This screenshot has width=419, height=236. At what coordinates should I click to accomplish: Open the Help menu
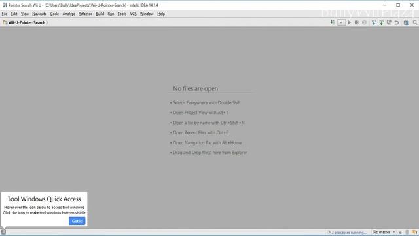(x=161, y=14)
